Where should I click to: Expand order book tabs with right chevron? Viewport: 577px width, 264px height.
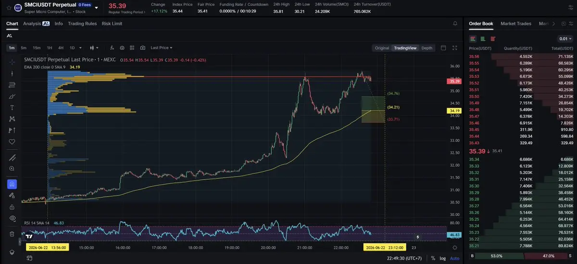[x=553, y=24]
